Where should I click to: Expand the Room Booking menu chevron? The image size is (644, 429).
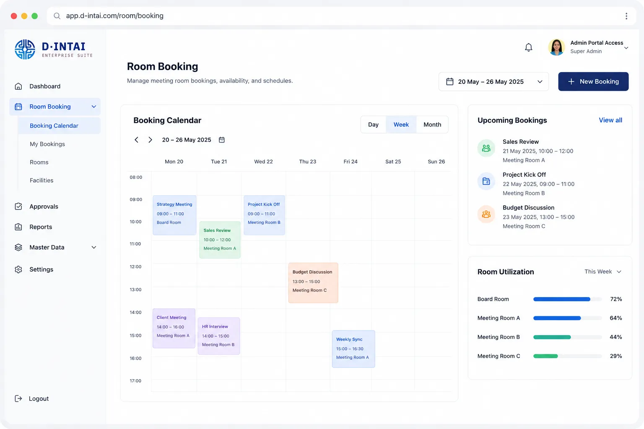click(94, 107)
